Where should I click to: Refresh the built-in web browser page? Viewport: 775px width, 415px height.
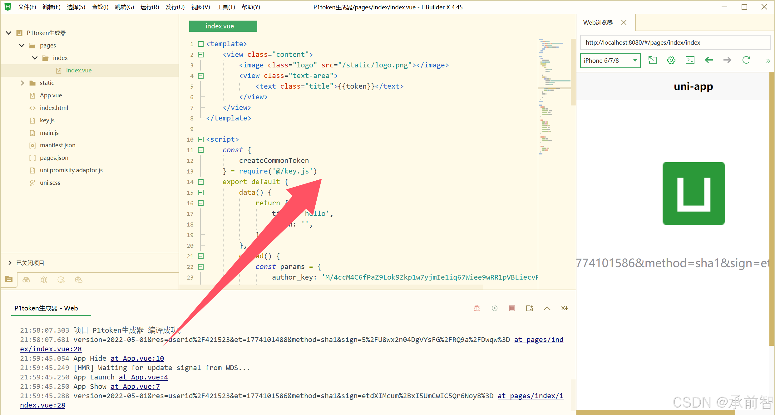coord(746,60)
